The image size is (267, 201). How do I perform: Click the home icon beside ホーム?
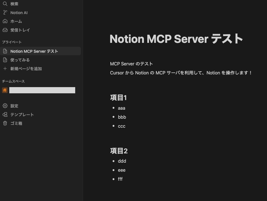click(5, 21)
